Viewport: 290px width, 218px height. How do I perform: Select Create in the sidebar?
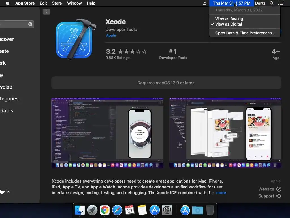pos(5,51)
